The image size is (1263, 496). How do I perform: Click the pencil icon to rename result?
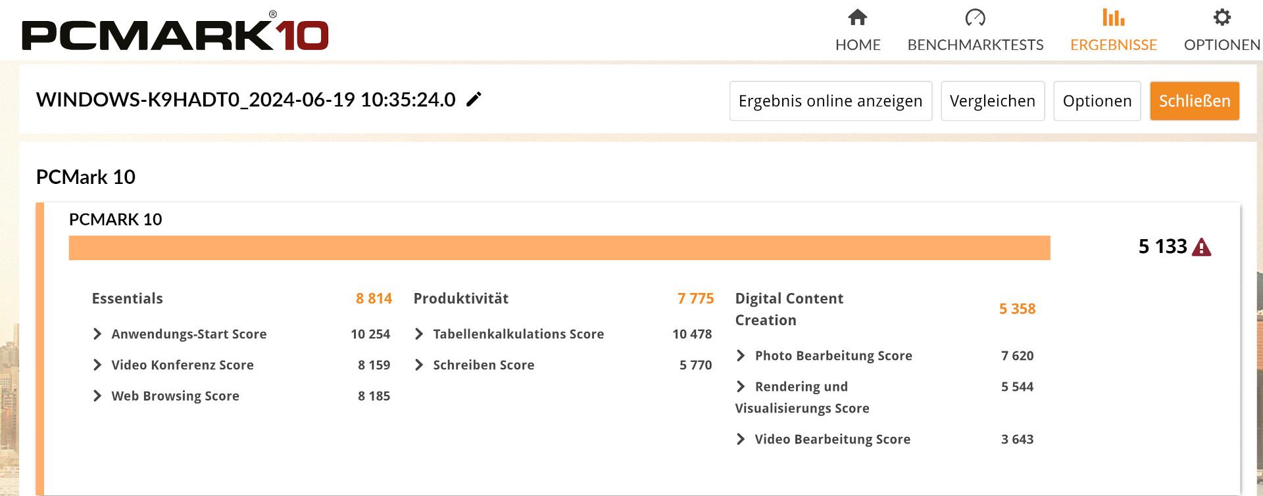click(x=474, y=99)
